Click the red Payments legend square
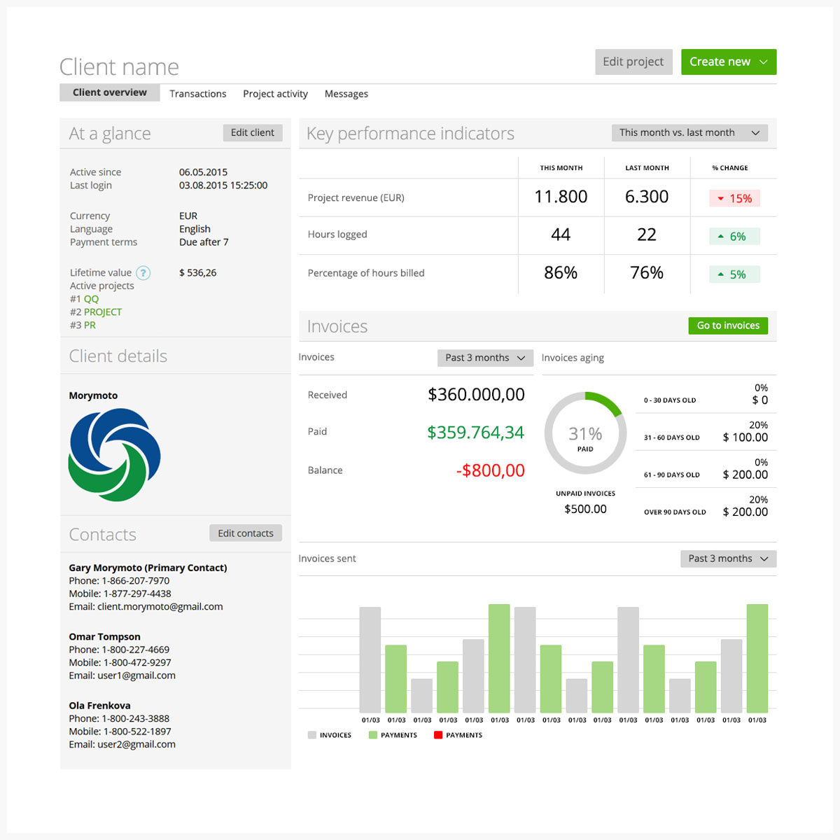The height and width of the screenshot is (840, 840). point(438,735)
